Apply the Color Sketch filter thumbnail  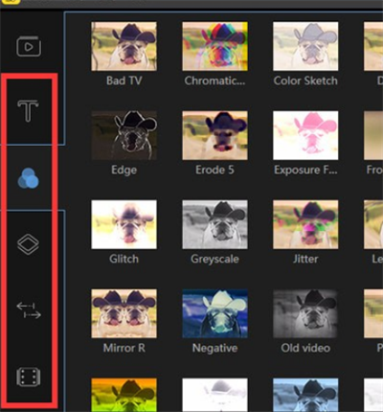pos(305,46)
